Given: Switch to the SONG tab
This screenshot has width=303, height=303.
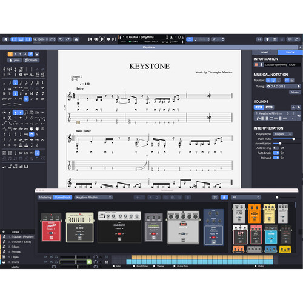Looking at the screenshot, I should tap(265, 52).
